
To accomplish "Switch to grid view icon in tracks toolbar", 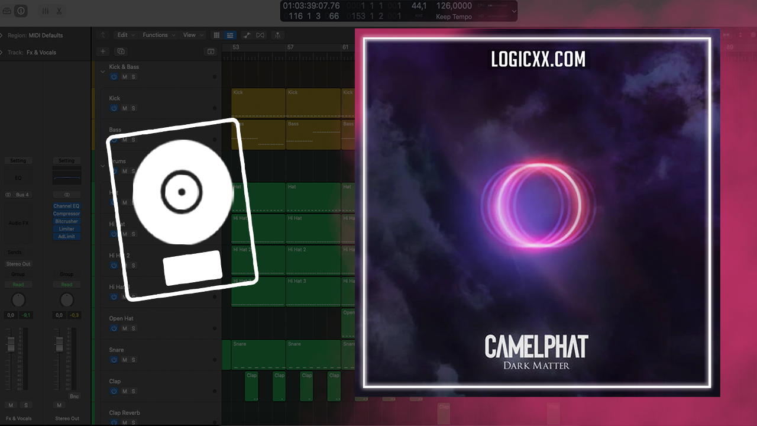I will [x=216, y=35].
